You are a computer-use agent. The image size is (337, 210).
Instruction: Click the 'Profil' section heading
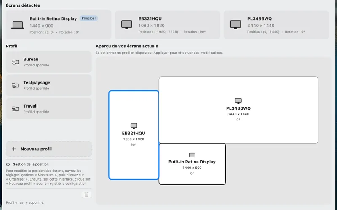tap(12, 46)
